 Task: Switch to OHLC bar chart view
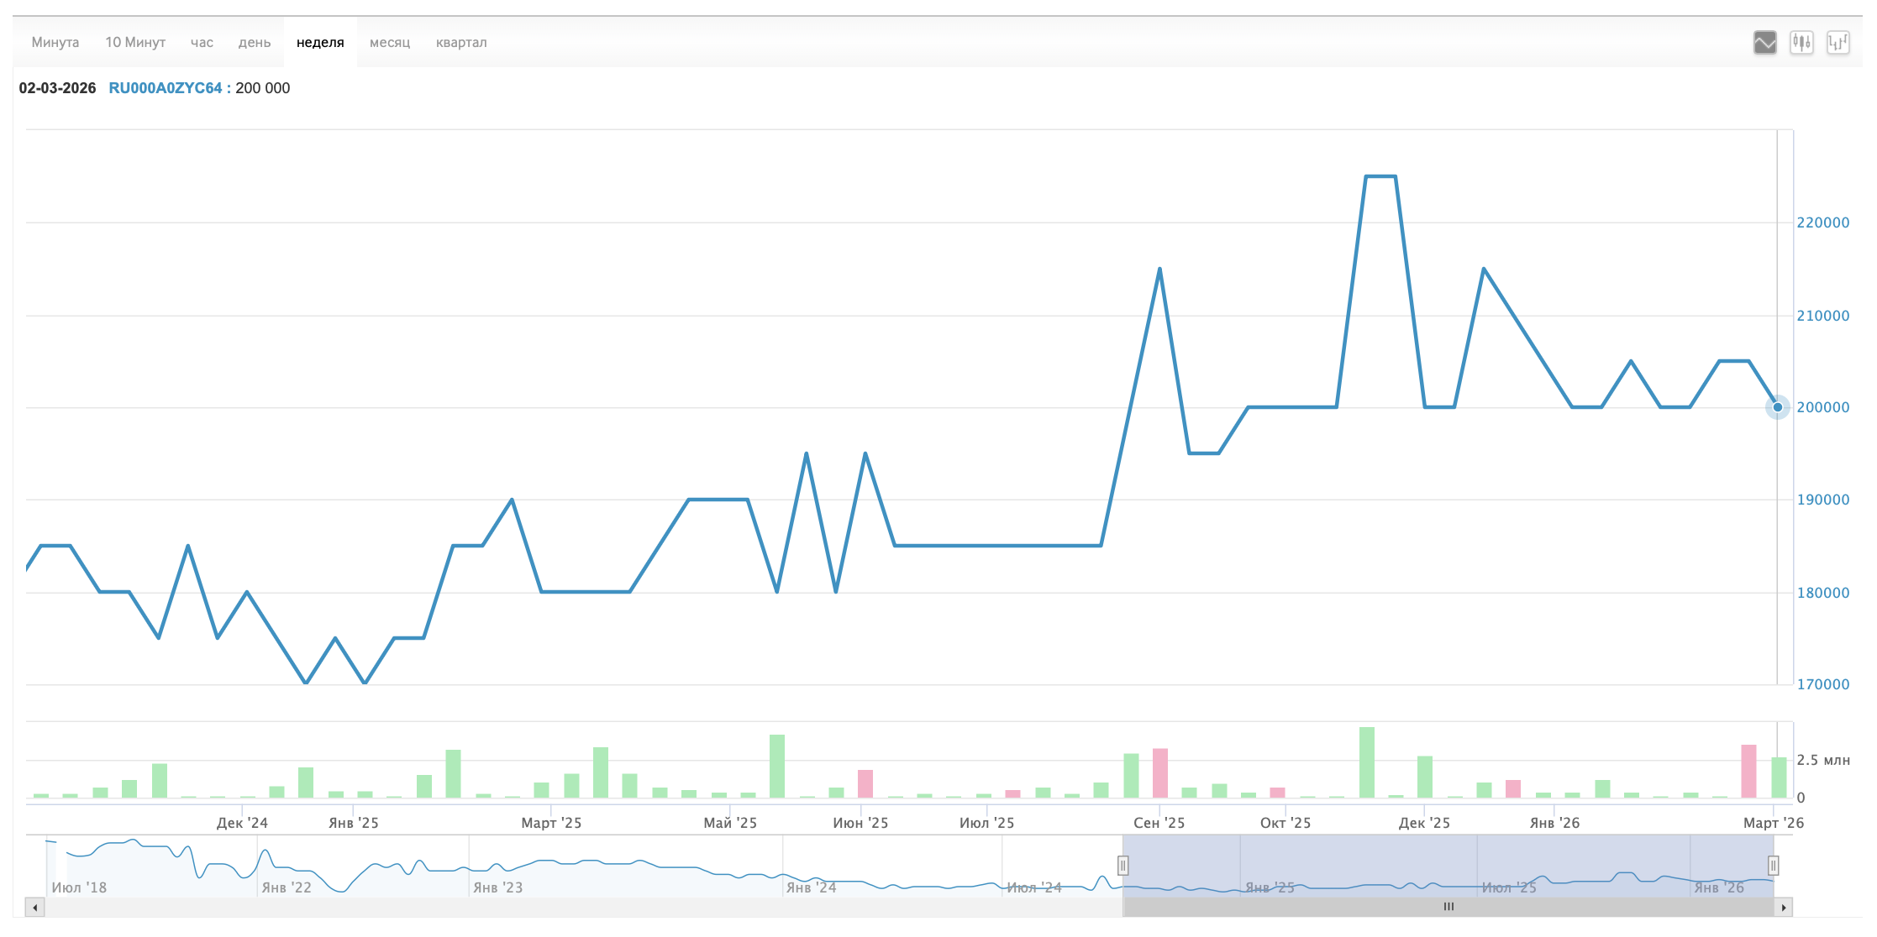click(x=1838, y=42)
